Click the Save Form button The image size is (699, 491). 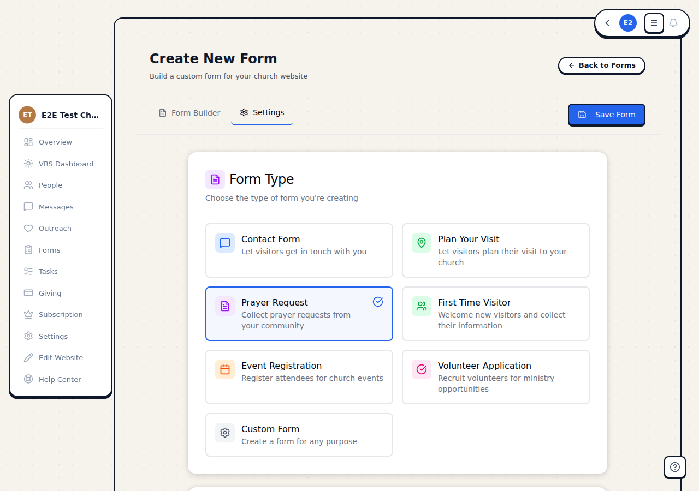(x=606, y=115)
